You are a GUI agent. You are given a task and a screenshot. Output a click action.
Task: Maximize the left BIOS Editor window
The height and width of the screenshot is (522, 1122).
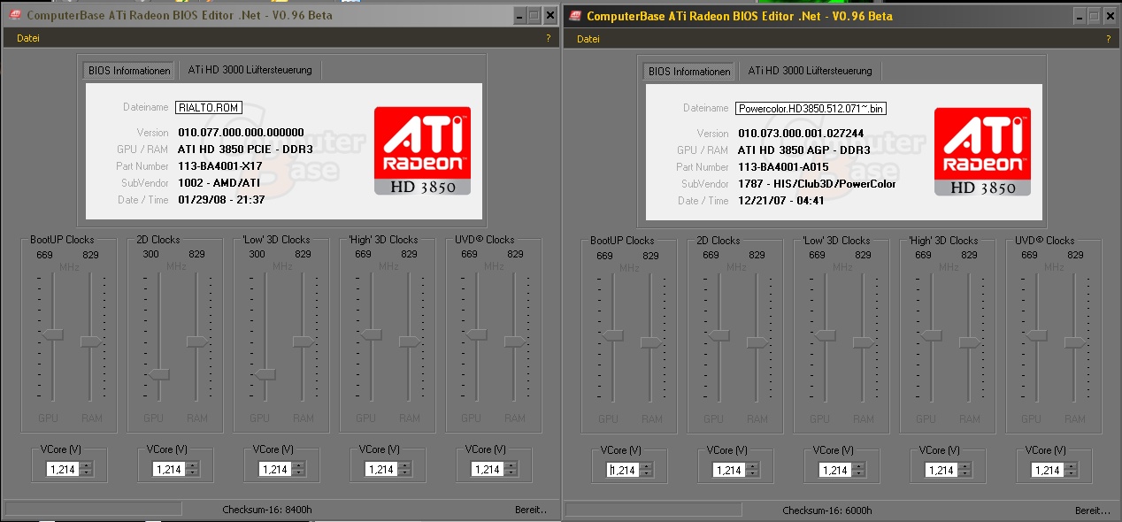tap(534, 15)
